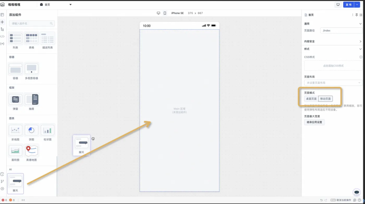The height and width of the screenshot is (204, 365).
Task: Select 移动页面 page mode
Action: tap(325, 99)
